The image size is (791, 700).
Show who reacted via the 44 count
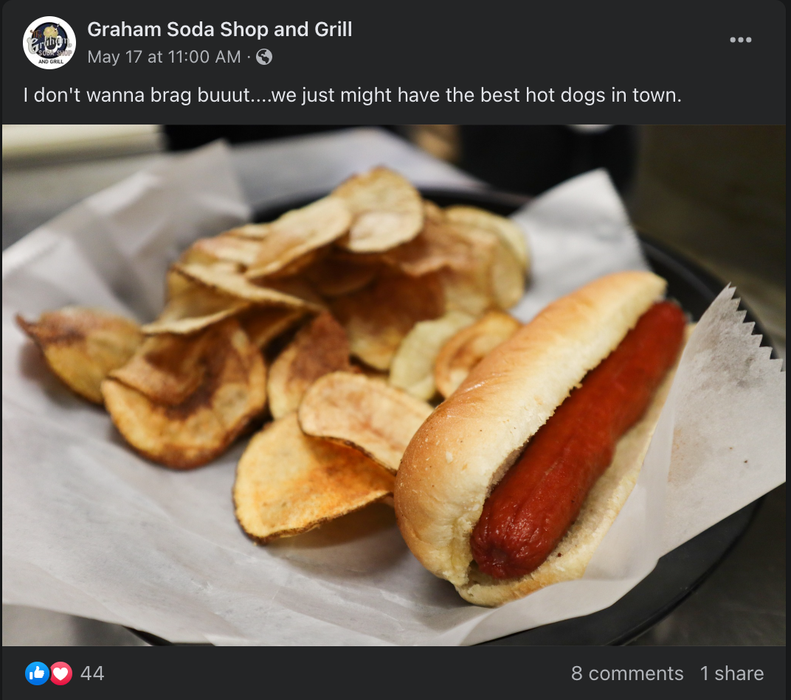pyautogui.click(x=92, y=673)
